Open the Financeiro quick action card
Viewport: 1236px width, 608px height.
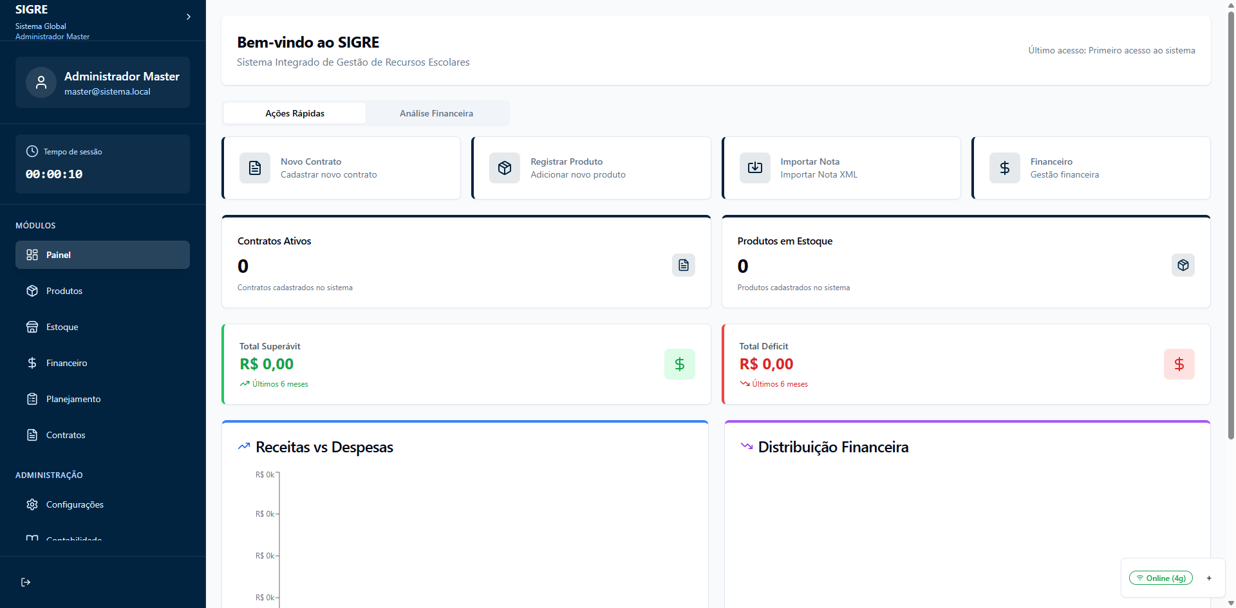1091,168
